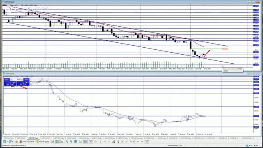263x148 pixels.
Task: Switch to the USDJPY,Daily chart tab
Action: pos(84,138)
